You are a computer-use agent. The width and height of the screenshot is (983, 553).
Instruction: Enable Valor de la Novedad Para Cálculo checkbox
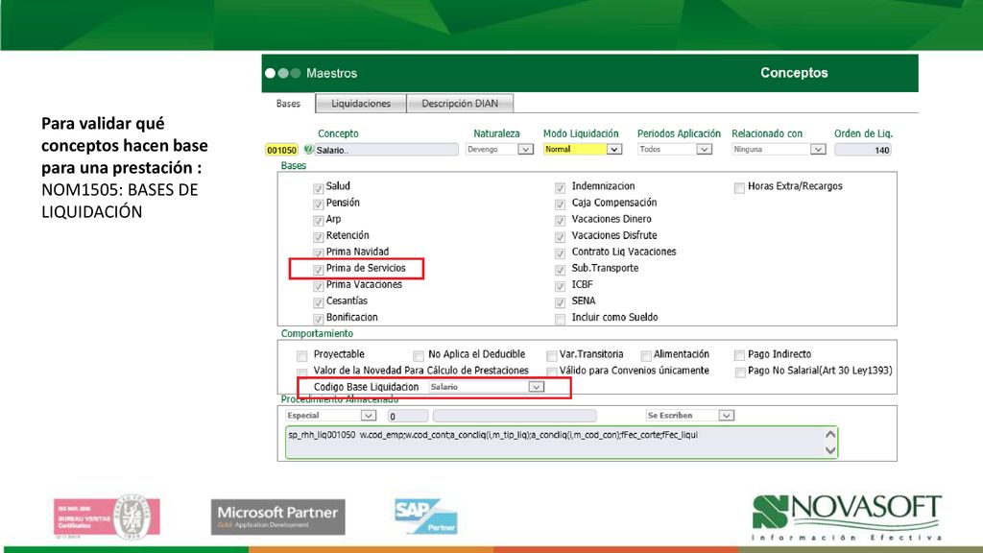(x=302, y=372)
